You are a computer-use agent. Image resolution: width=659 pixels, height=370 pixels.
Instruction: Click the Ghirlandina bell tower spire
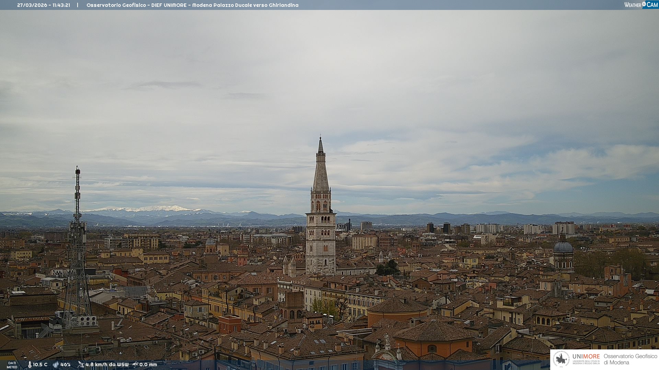coord(321,171)
